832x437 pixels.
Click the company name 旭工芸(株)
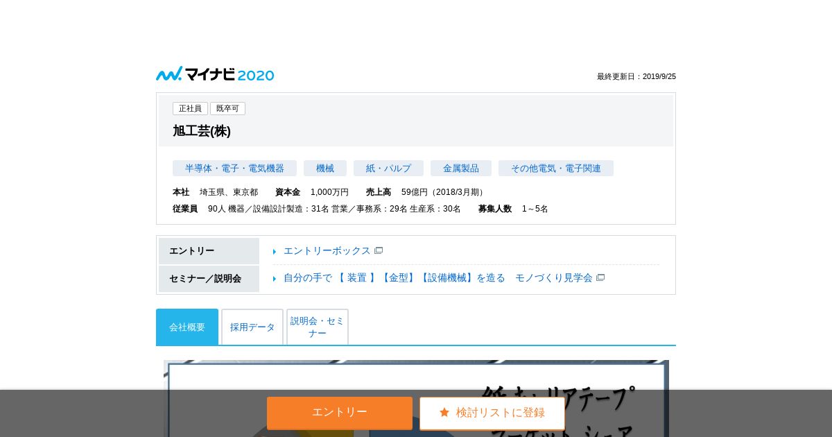[202, 131]
